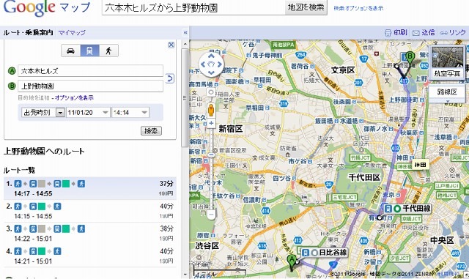Screen dimensions: 469x279
Task: Select the walking mode icon
Action: tap(108, 51)
